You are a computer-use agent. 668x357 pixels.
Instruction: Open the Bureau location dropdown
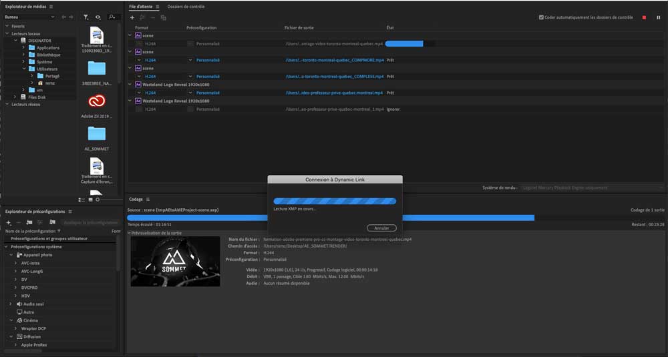pyautogui.click(x=30, y=17)
